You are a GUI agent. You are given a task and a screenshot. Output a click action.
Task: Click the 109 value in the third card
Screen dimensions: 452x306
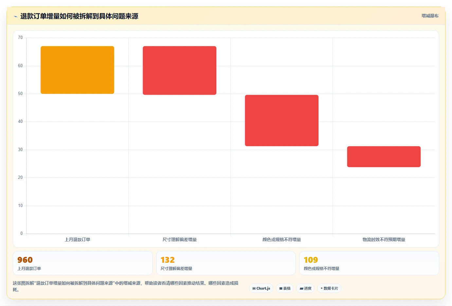[311, 260]
